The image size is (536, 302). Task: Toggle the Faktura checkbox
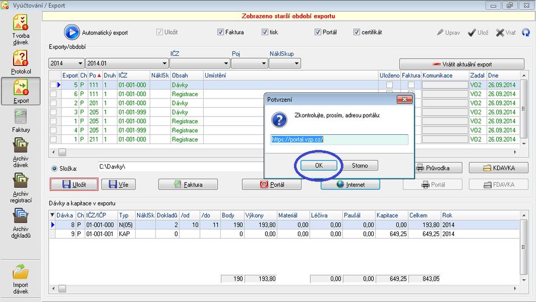[x=220, y=32]
